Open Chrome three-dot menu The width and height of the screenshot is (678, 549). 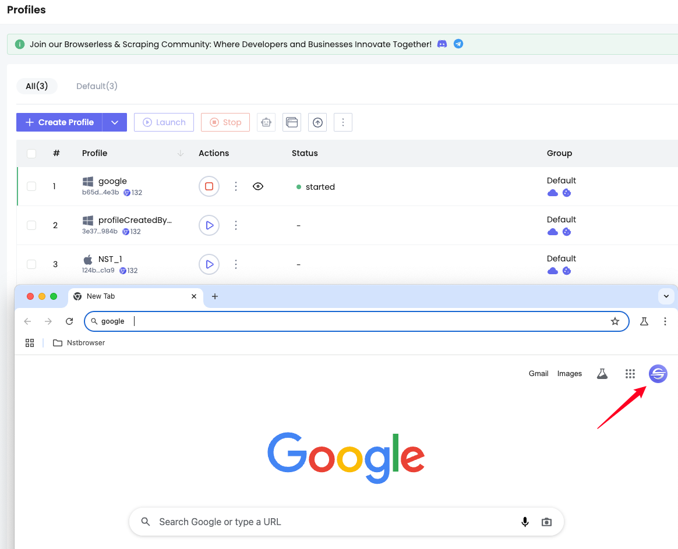665,321
